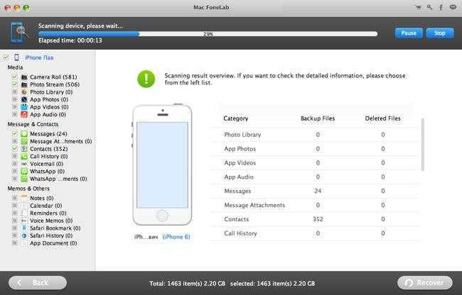Image resolution: width=462 pixels, height=295 pixels.
Task: Click the Voicemail icon
Action: click(x=24, y=164)
